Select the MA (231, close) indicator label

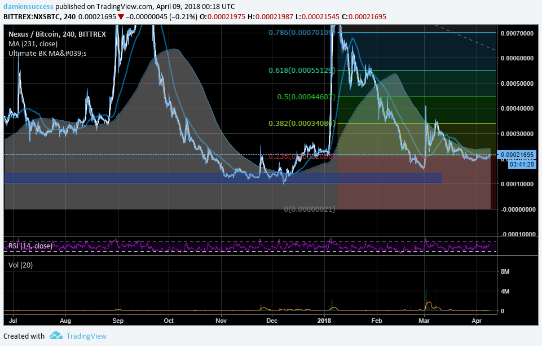33,43
